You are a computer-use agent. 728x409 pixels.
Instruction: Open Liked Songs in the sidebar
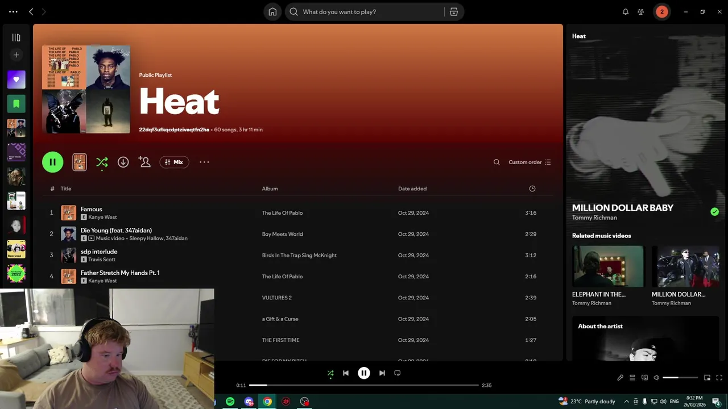point(16,80)
